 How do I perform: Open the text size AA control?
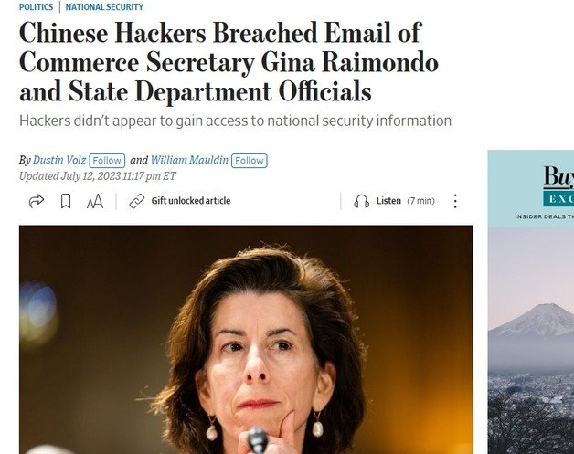pos(95,202)
